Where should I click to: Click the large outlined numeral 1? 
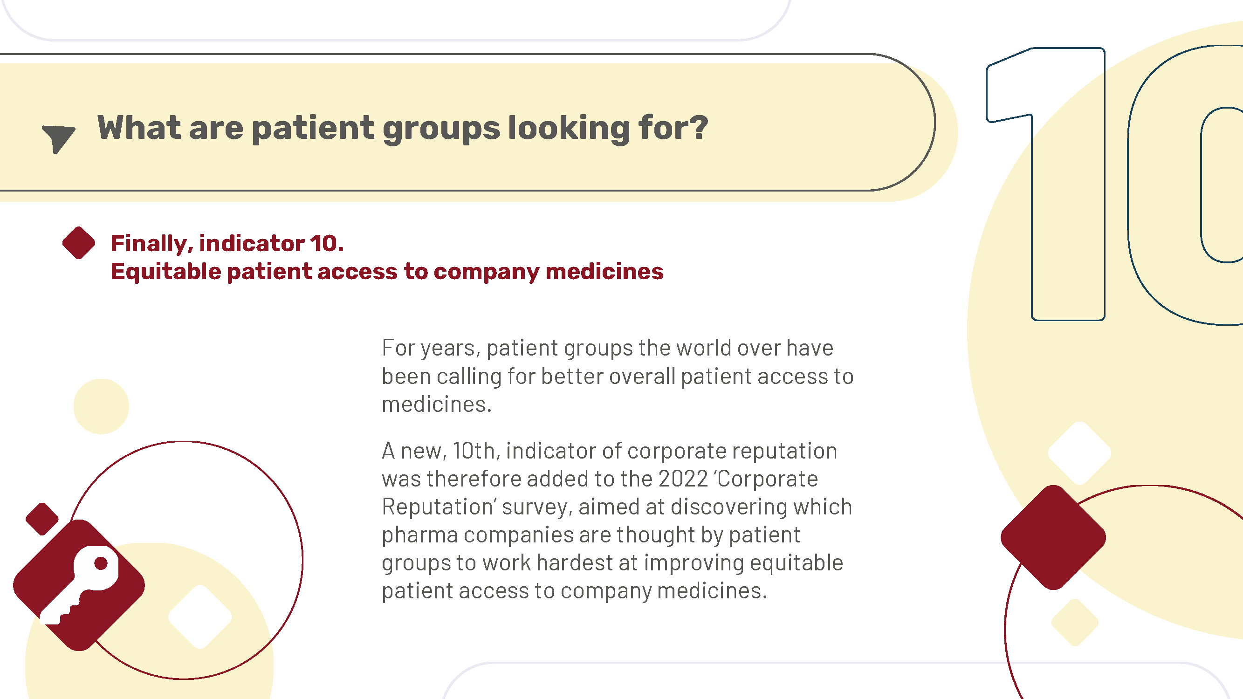point(1045,184)
